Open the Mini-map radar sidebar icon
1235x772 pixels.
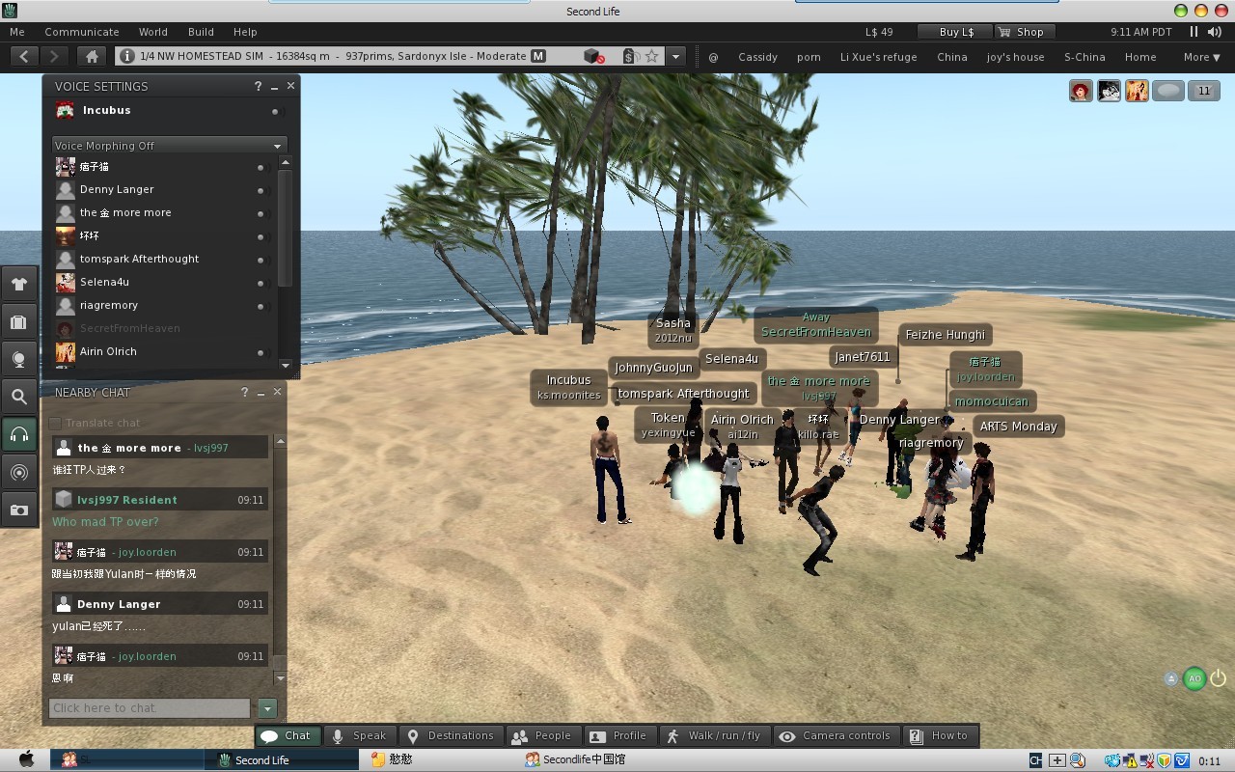19,472
